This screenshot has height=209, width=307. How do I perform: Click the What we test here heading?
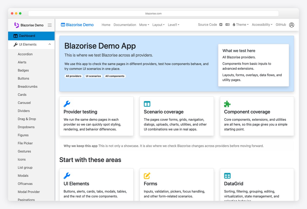coord(239,51)
